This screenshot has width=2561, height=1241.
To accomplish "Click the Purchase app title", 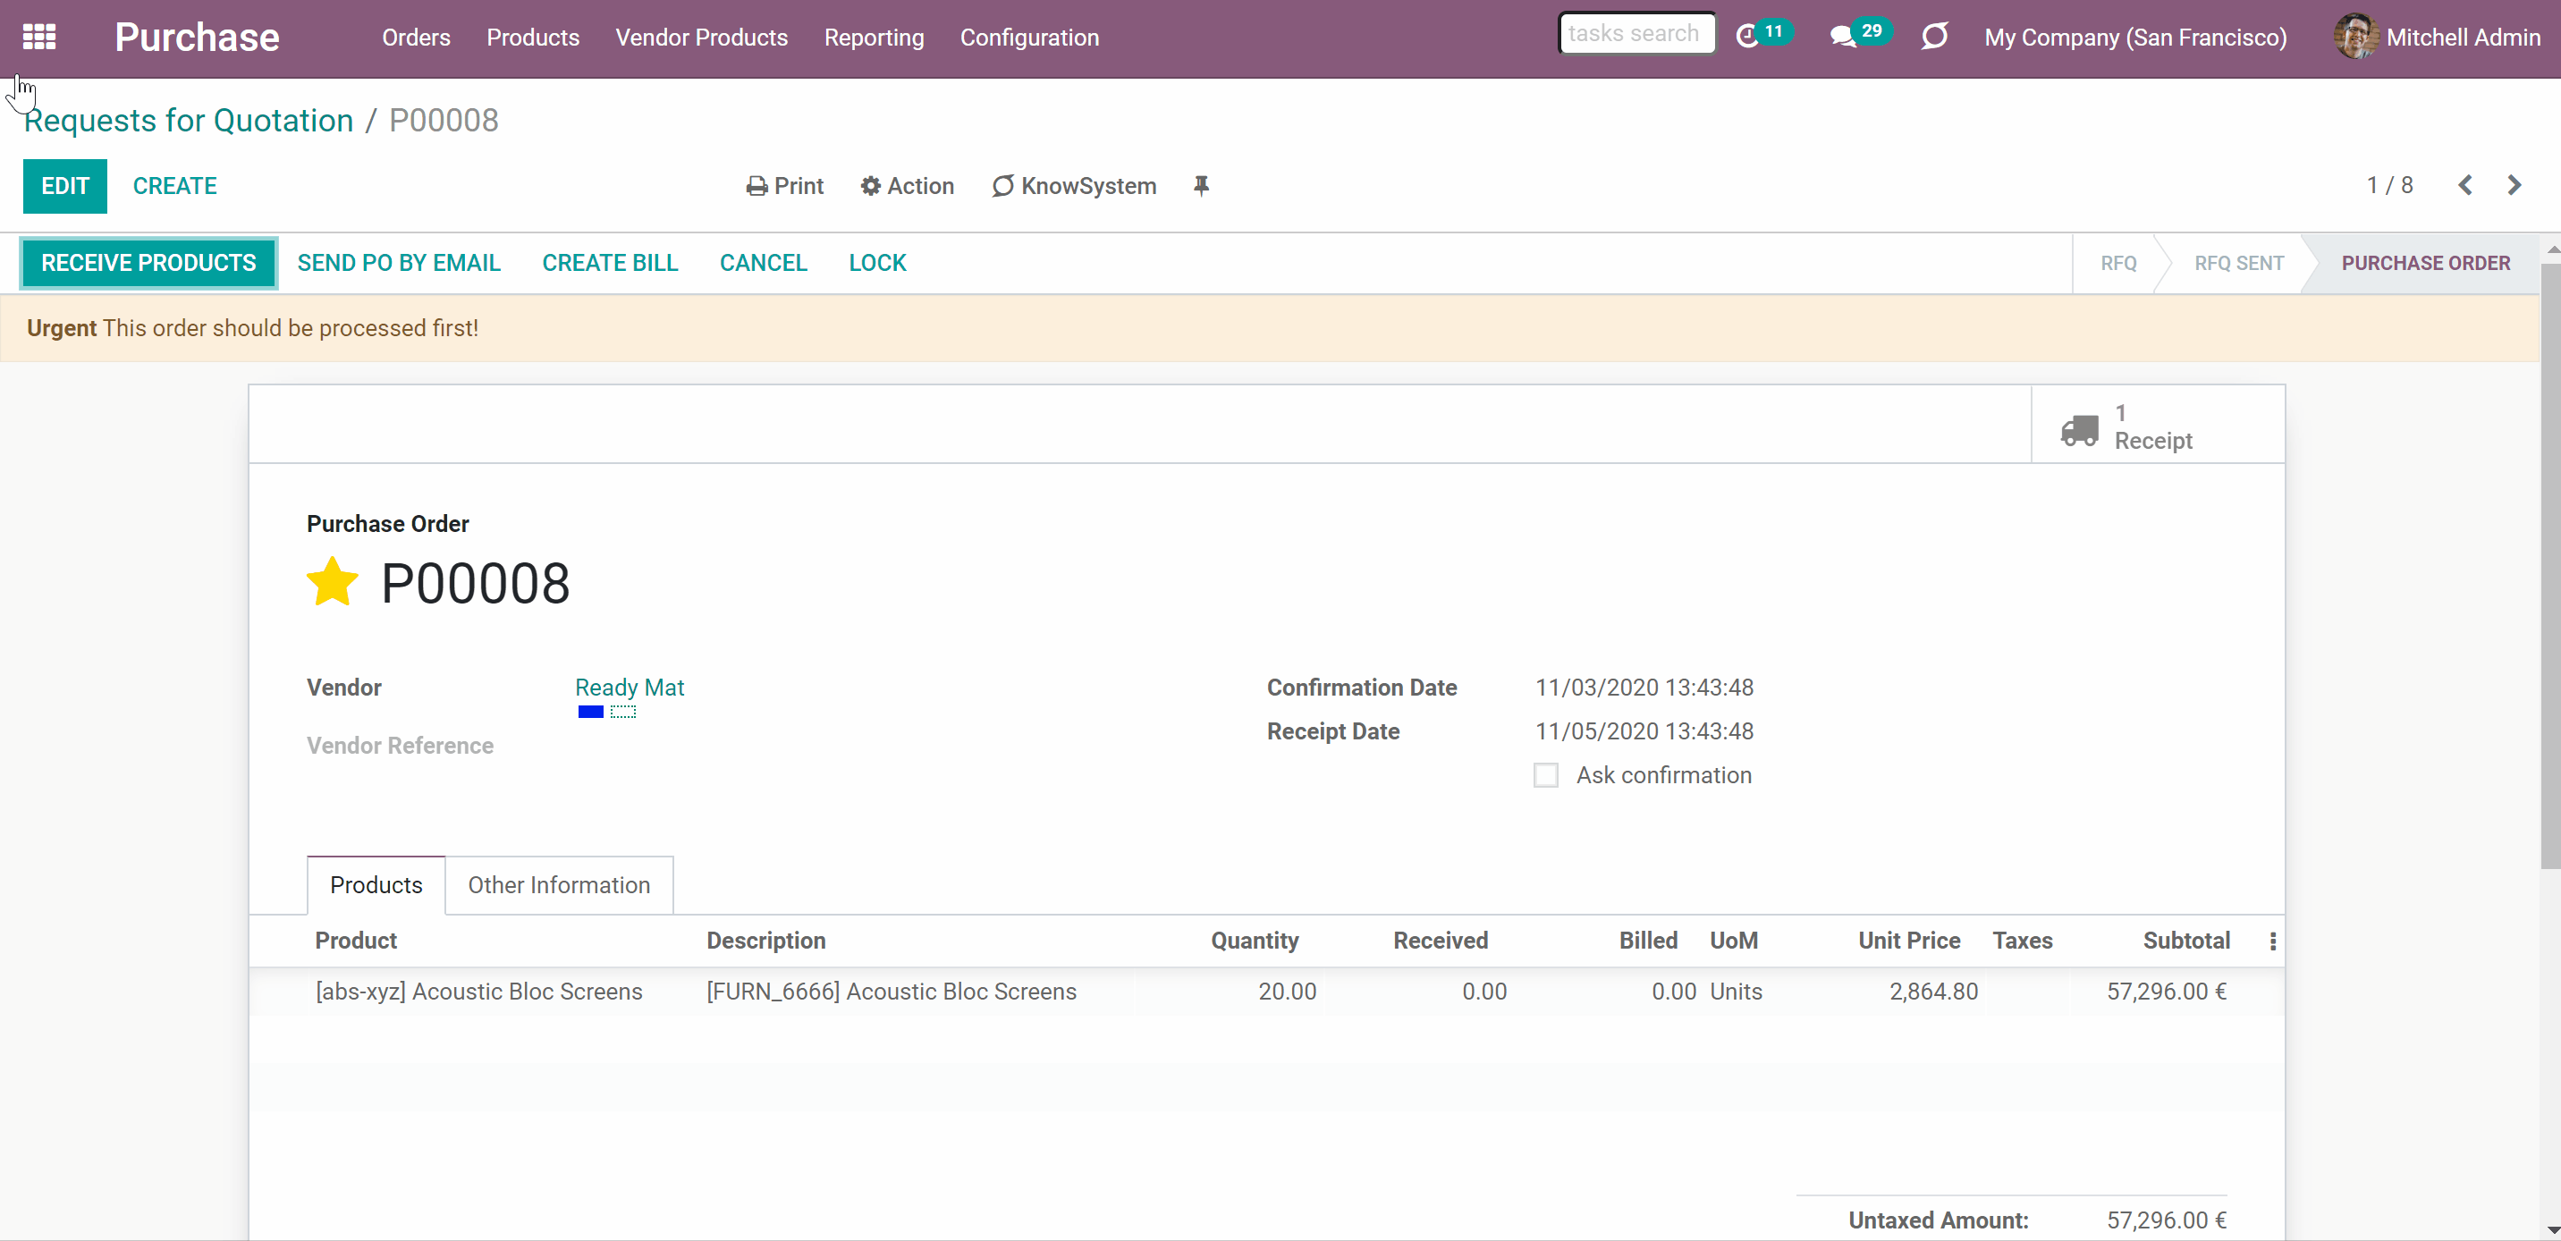I will (197, 37).
